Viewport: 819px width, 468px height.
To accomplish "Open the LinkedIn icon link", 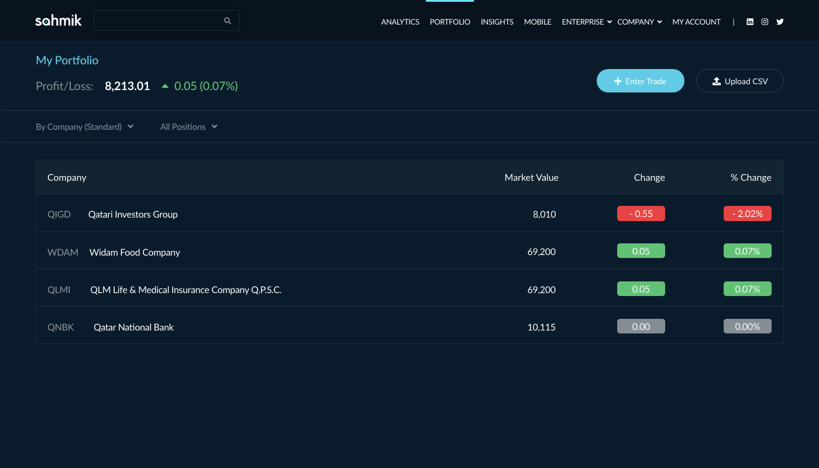I will pos(750,22).
